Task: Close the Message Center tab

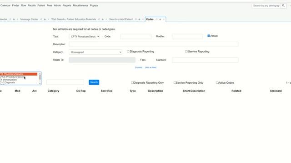Action: 48,19
